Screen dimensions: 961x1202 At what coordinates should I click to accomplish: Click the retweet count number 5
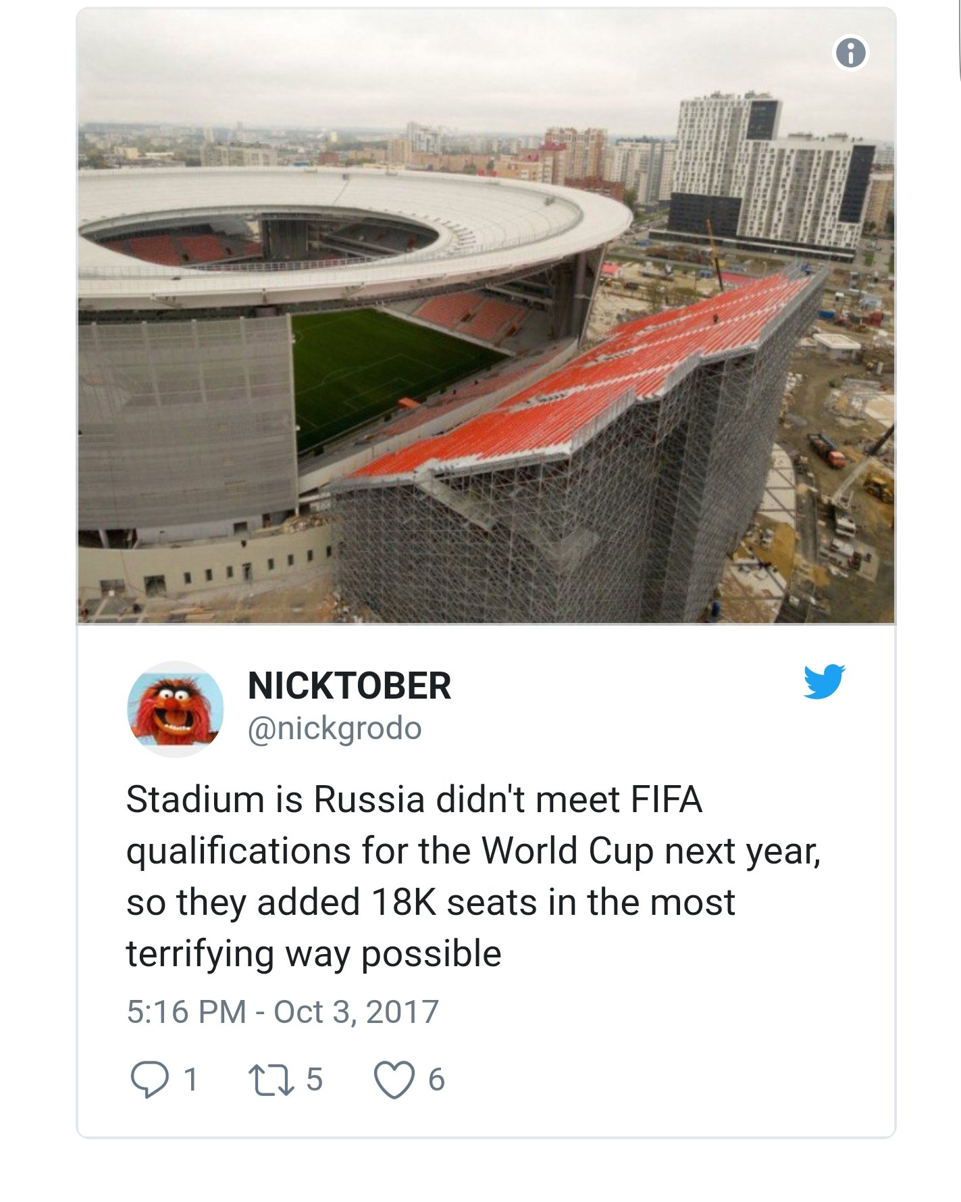coord(314,1079)
